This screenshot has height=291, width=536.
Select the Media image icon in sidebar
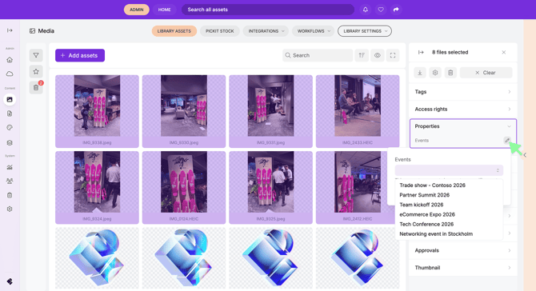pos(10,99)
